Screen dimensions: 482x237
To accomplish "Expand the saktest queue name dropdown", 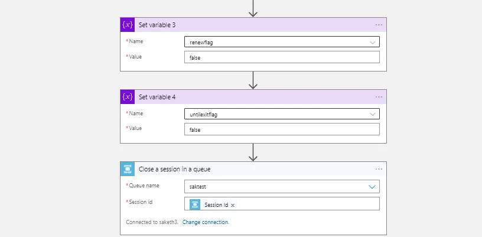I will 372,187.
